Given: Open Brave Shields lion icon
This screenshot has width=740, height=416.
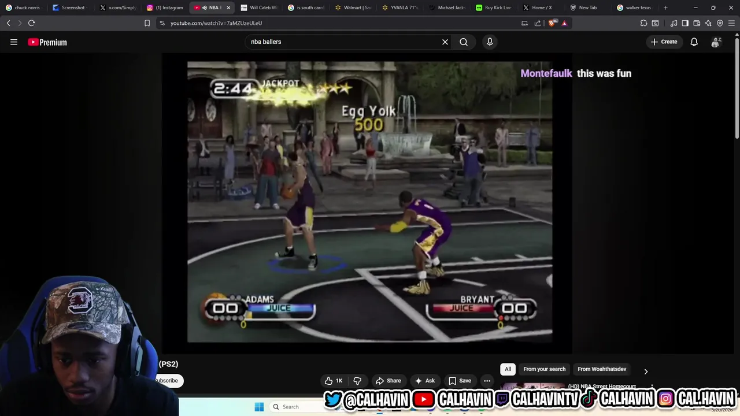Looking at the screenshot, I should (552, 23).
